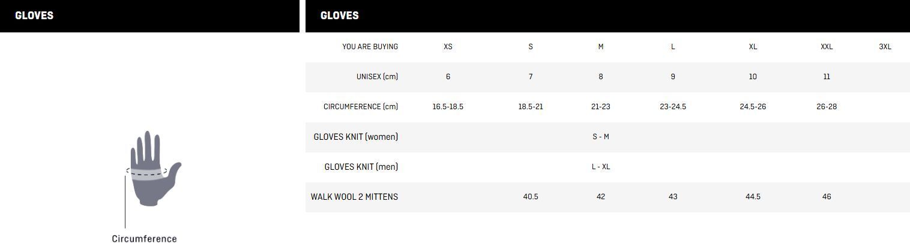Click the UNISEX (cm) row label
910x243 pixels.
click(377, 77)
